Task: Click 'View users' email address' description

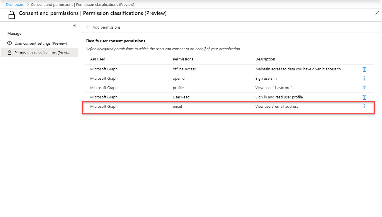Action: [277, 107]
